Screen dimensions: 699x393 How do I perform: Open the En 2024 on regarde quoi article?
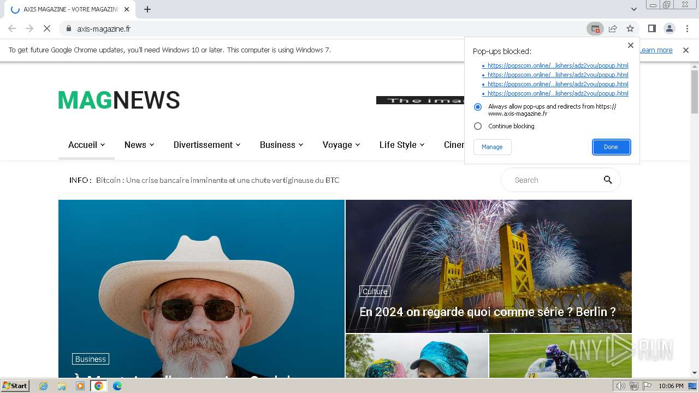click(487, 312)
